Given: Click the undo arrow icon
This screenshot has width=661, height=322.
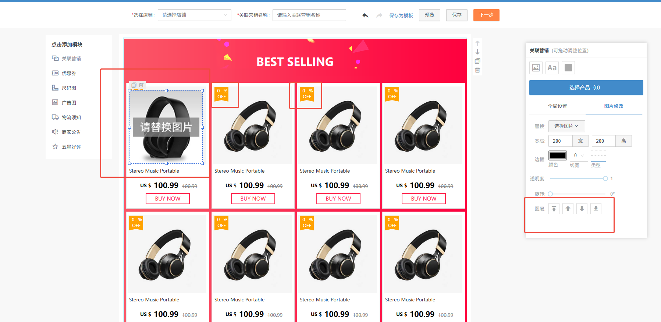Looking at the screenshot, I should point(365,15).
